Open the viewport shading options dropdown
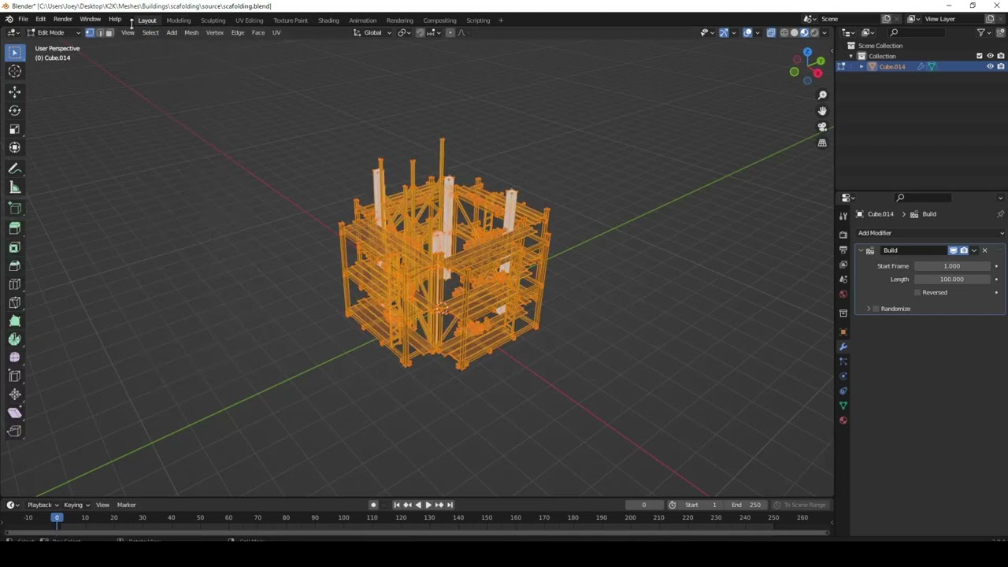1008x567 pixels. pyautogui.click(x=825, y=32)
